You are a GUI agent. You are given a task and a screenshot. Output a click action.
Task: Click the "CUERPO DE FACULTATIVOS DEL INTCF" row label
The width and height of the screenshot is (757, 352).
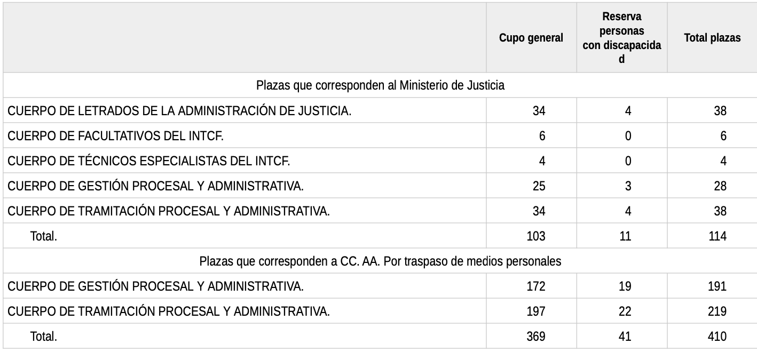pos(115,136)
